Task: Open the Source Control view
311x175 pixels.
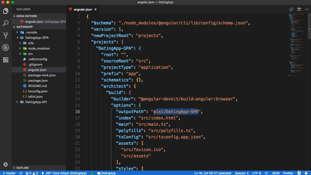Action: 6,35
